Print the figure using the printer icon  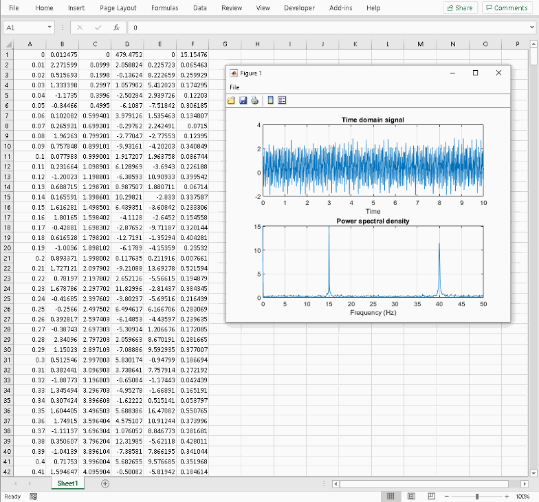pos(254,100)
